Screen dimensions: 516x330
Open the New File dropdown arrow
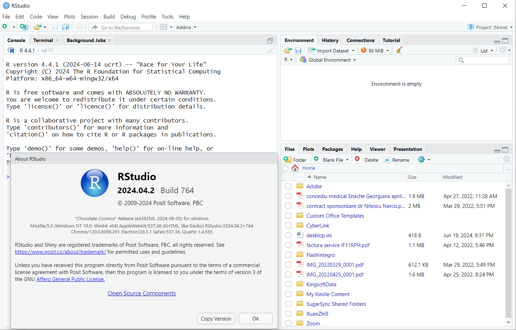(14, 27)
